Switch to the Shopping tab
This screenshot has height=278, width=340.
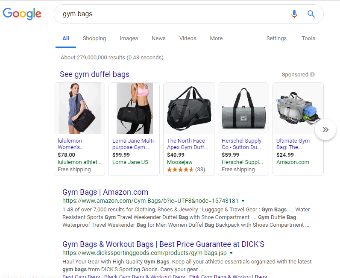pos(94,38)
